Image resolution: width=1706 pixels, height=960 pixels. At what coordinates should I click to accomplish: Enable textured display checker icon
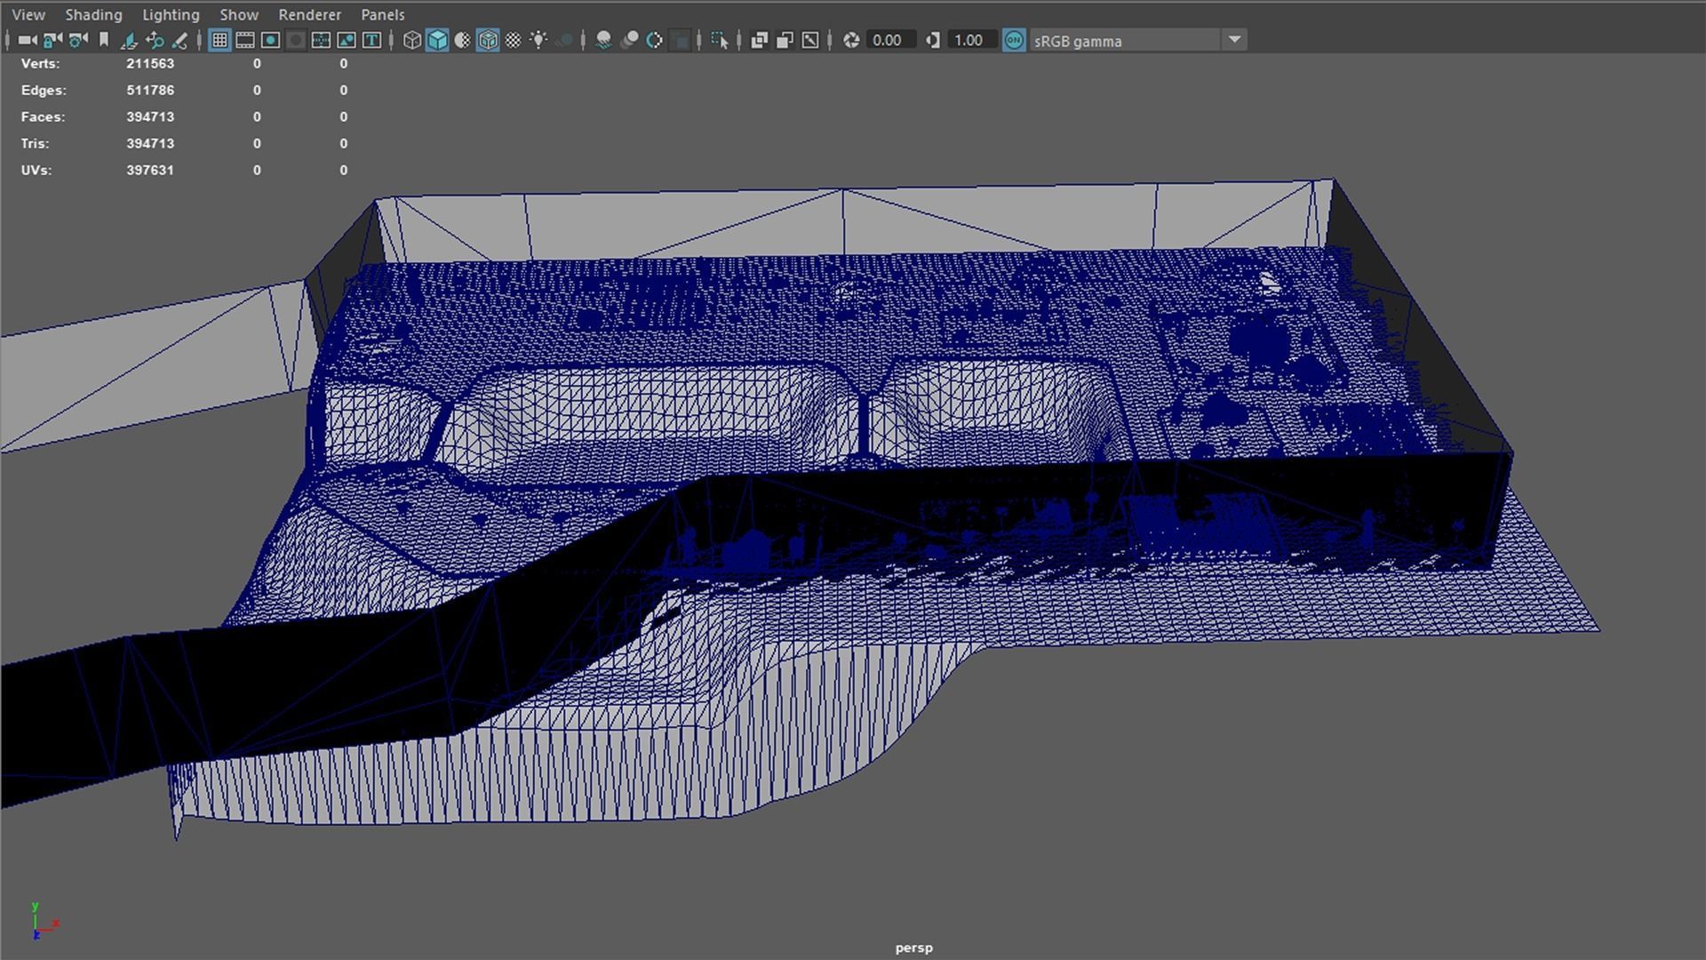(x=514, y=40)
